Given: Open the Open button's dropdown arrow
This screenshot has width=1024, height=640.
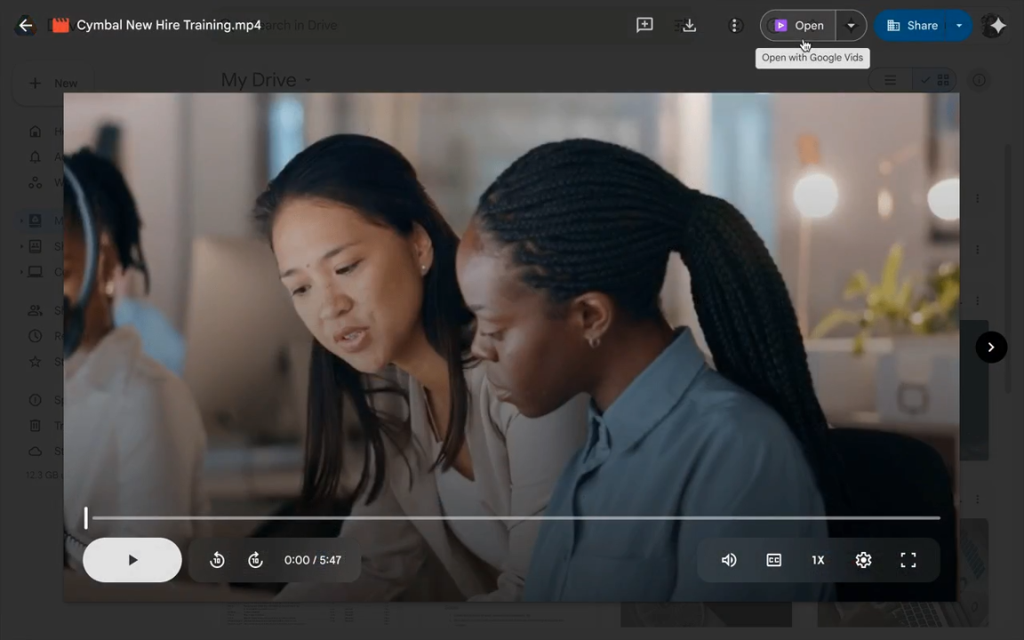Looking at the screenshot, I should (851, 25).
